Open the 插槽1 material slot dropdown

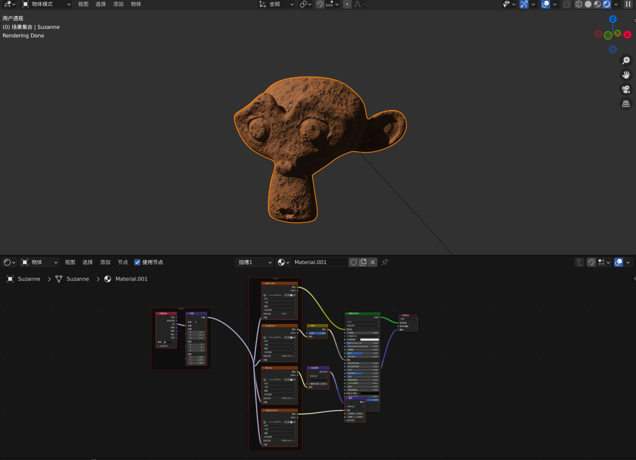[x=254, y=262]
